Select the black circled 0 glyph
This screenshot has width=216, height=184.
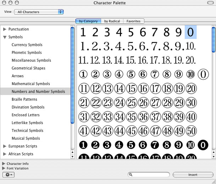[x=203, y=145]
